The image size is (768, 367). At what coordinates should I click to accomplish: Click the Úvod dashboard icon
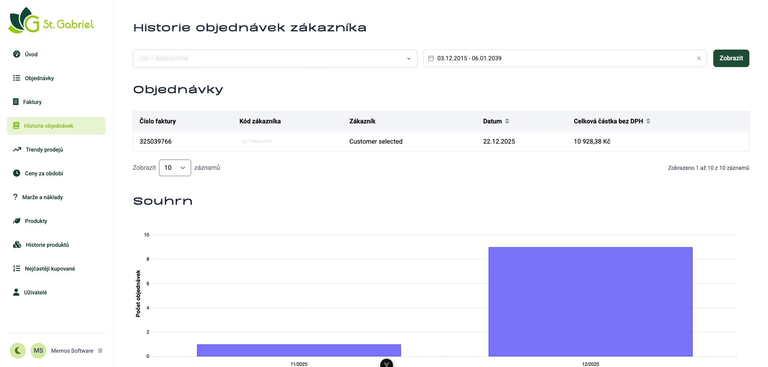pos(17,54)
